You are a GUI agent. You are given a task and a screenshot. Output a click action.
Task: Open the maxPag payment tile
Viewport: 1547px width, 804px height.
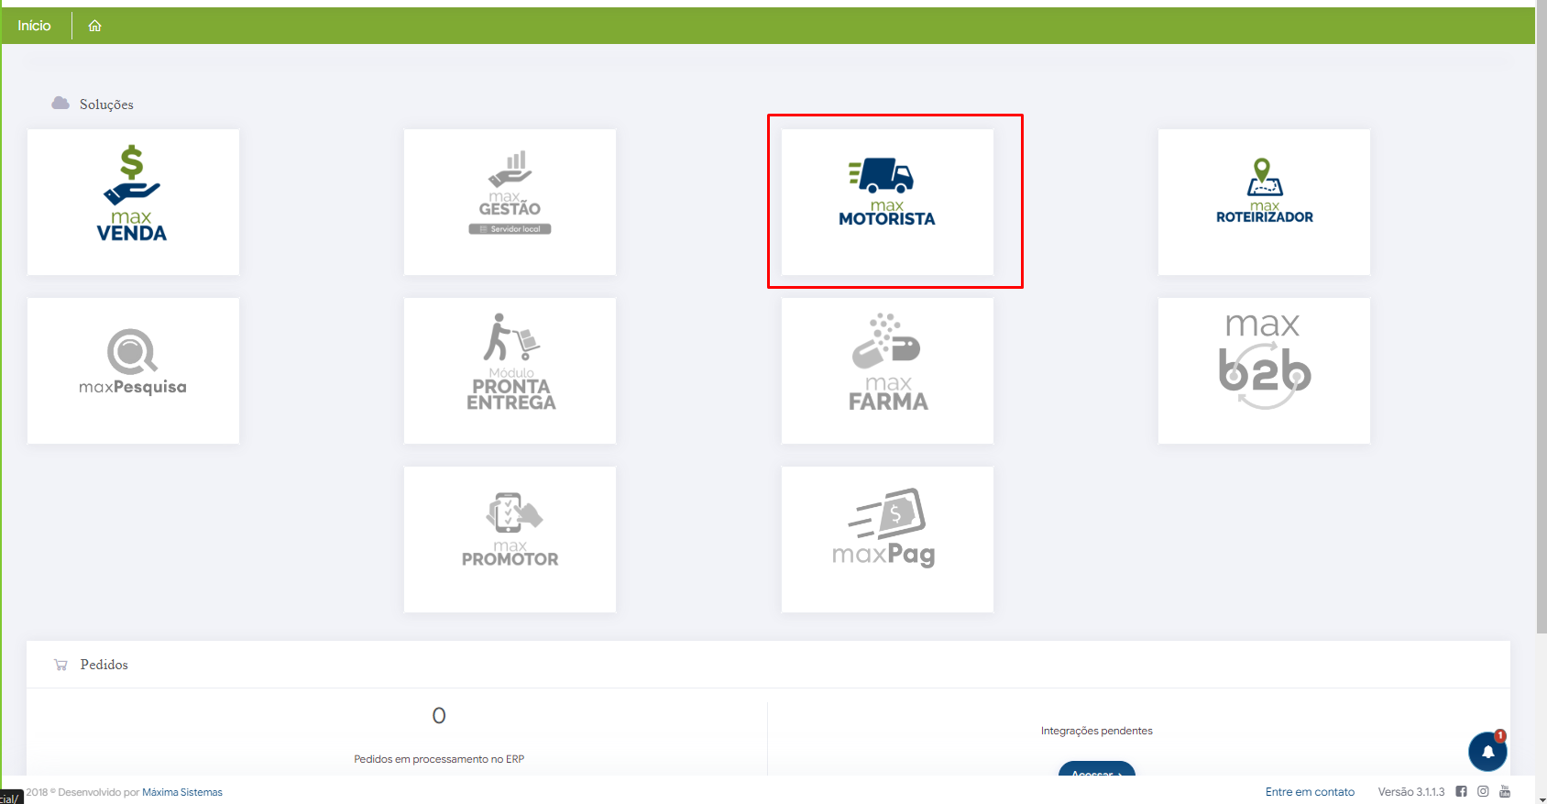click(887, 539)
